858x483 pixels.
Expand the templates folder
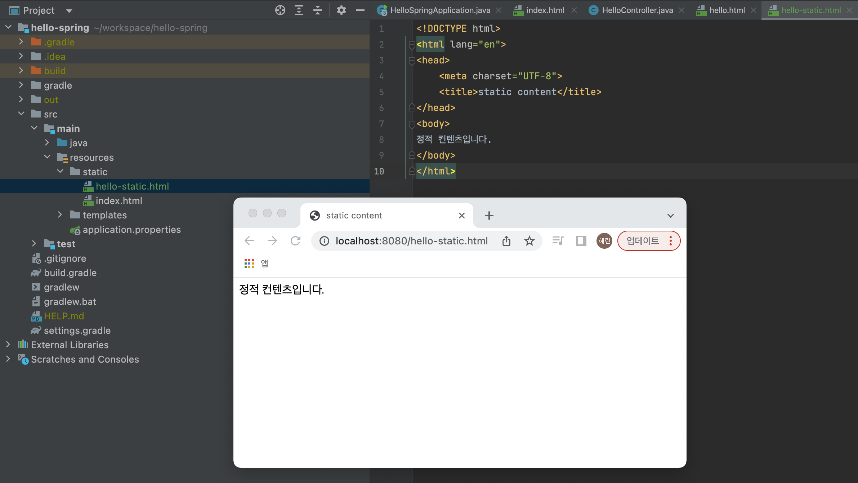pos(60,215)
